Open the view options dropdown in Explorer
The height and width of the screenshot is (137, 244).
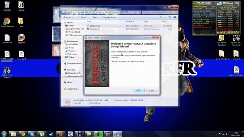(x=164, y=17)
